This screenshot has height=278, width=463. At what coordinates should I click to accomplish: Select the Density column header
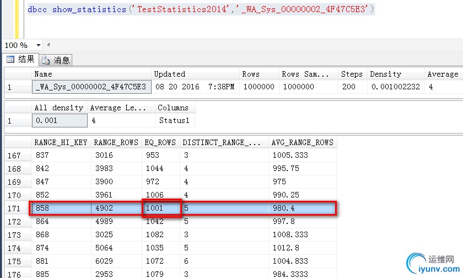396,74
